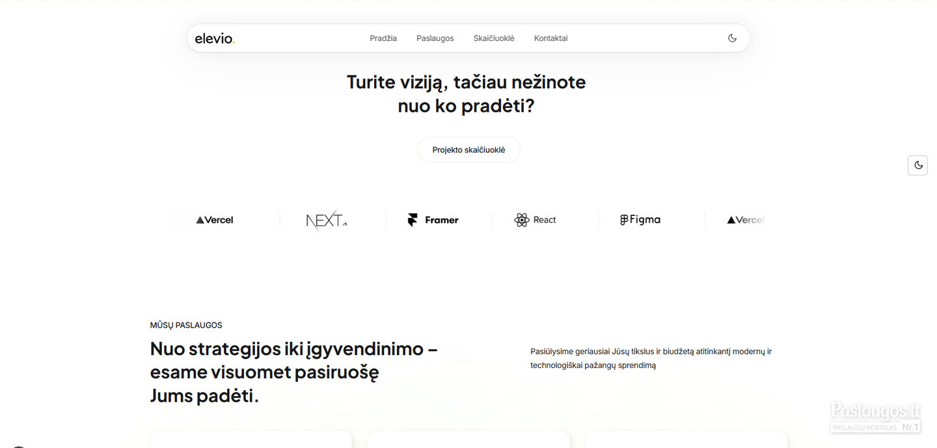Click the paragraph starting 'Pasiūlysime geriausiai Jūsų tikslus'
937x448 pixels.
(x=651, y=358)
